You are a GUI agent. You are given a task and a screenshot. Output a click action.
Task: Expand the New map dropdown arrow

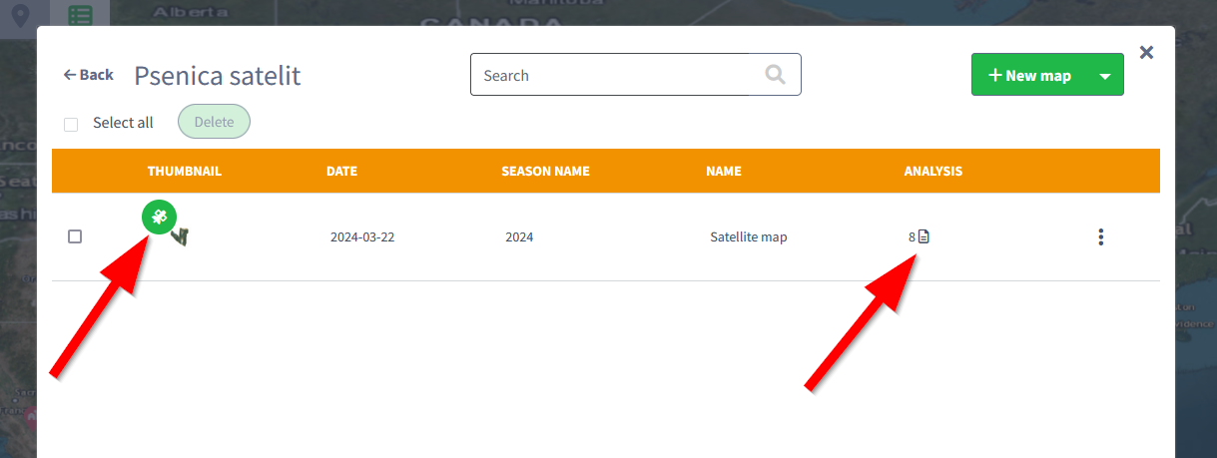coord(1104,76)
